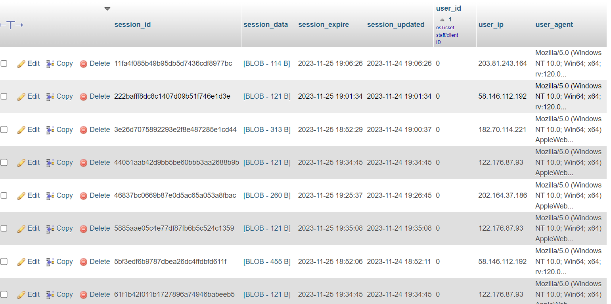Screen dimensions: 611x304
Task: Click the pencil Edit icon for session 5bf3edf6b9787dbea26dc4ffdbfd611f
Action: (x=21, y=262)
